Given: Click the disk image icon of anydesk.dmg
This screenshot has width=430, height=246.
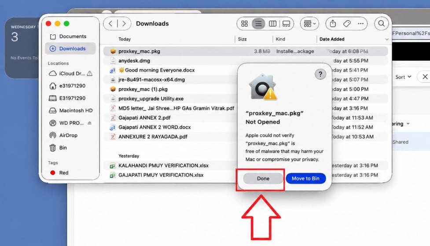Looking at the screenshot, I should point(113,61).
